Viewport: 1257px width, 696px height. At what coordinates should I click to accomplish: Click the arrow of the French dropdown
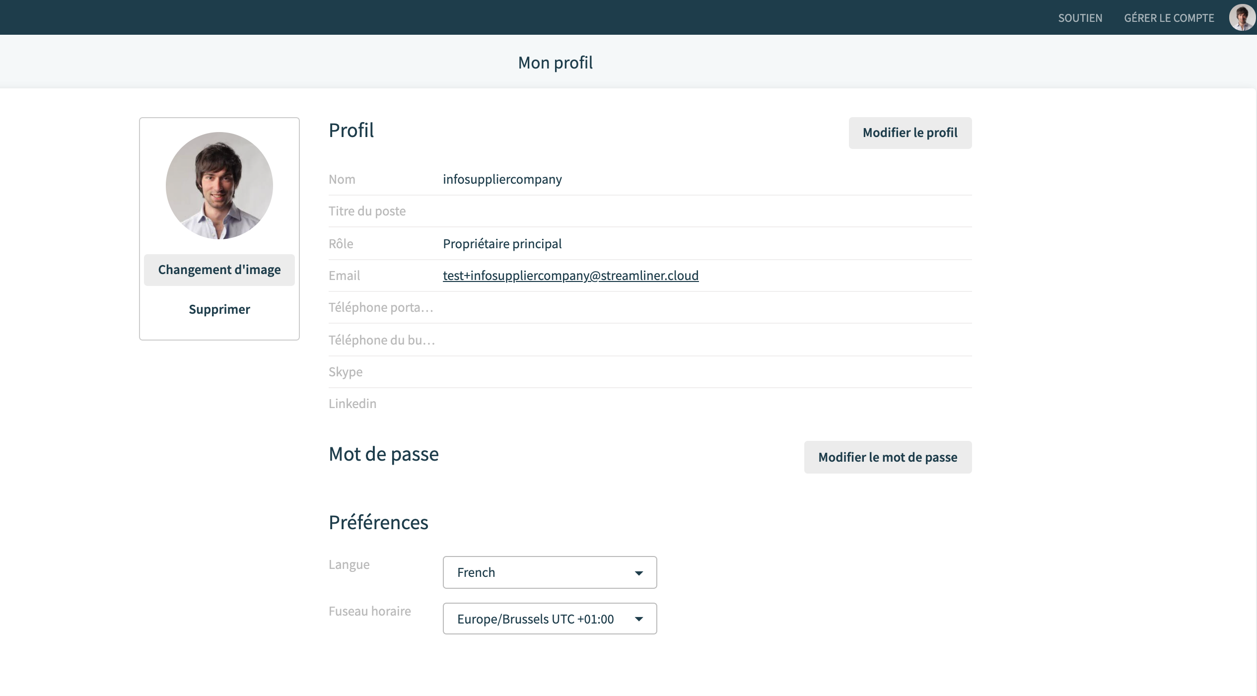coord(639,573)
